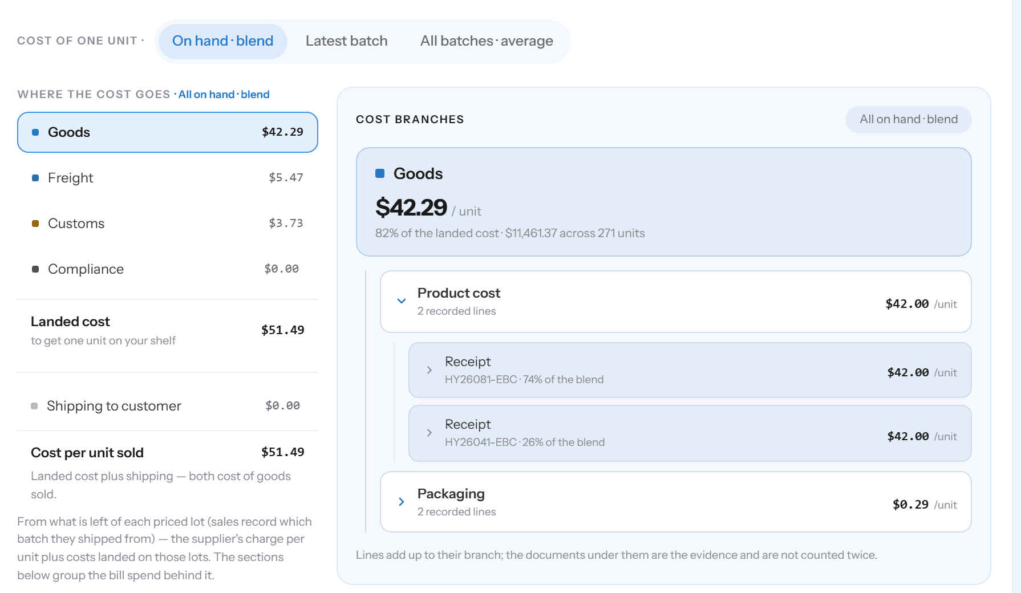The height and width of the screenshot is (593, 1021).
Task: Select the Customs cost row
Action: pyautogui.click(x=168, y=224)
